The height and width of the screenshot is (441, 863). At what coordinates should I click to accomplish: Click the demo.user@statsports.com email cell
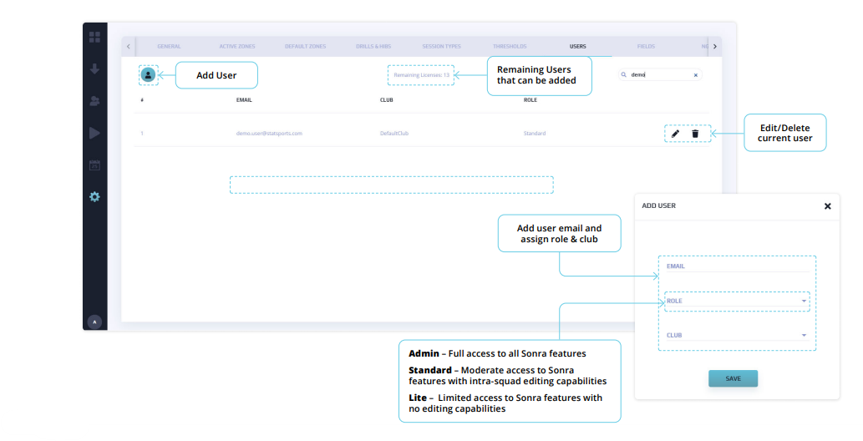click(x=269, y=134)
